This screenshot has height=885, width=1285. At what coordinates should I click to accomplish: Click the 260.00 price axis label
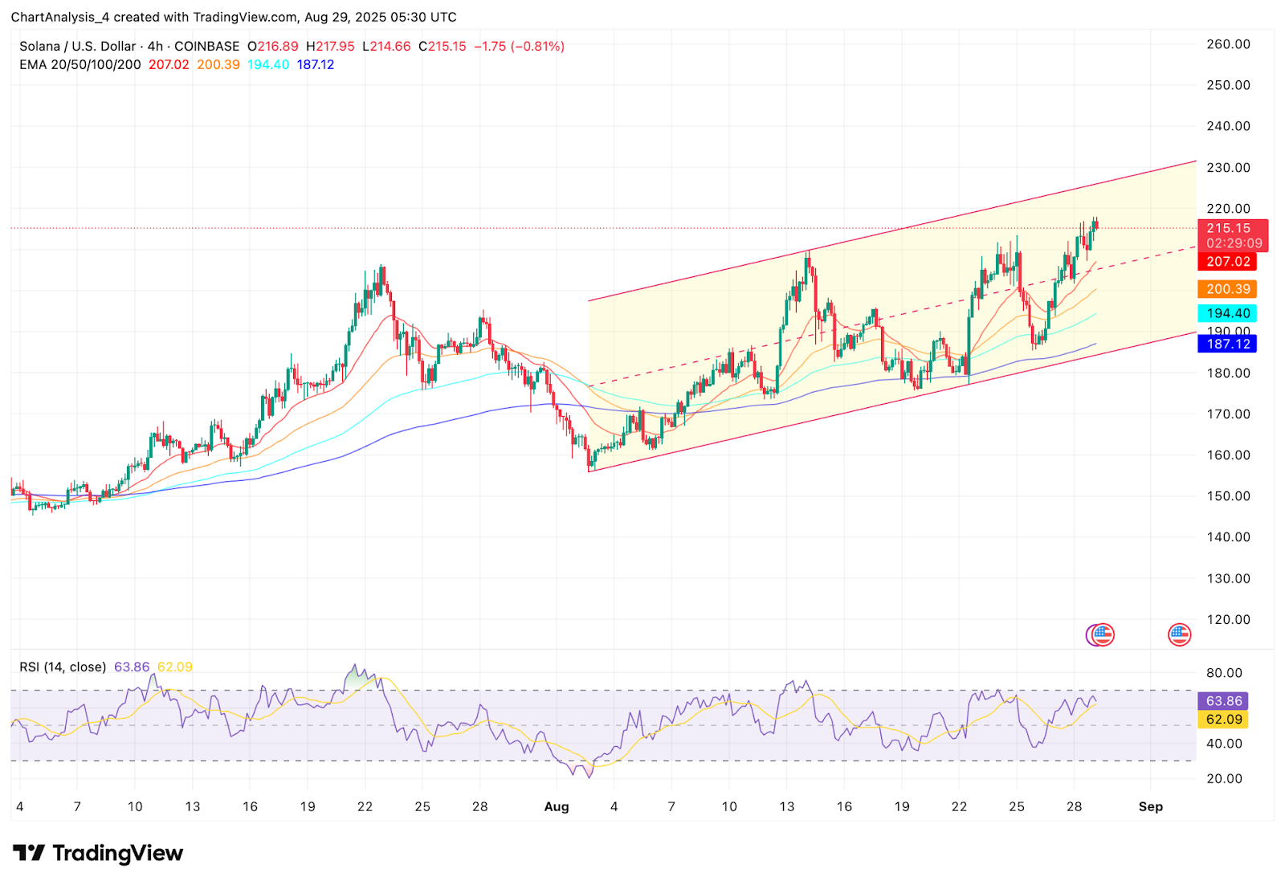pos(1228,44)
